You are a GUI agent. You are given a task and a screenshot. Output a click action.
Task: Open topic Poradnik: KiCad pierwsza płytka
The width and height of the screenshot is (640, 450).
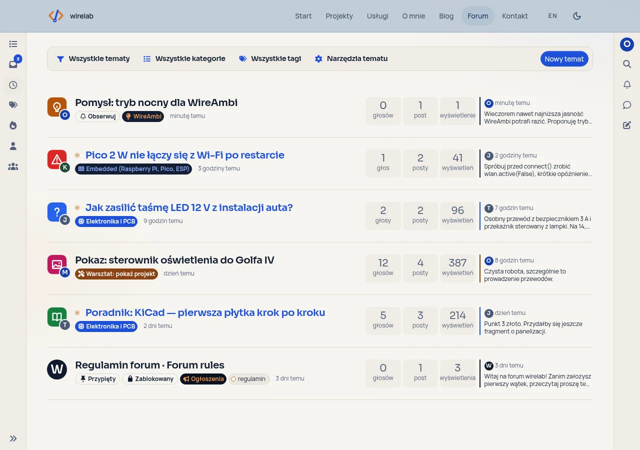205,312
